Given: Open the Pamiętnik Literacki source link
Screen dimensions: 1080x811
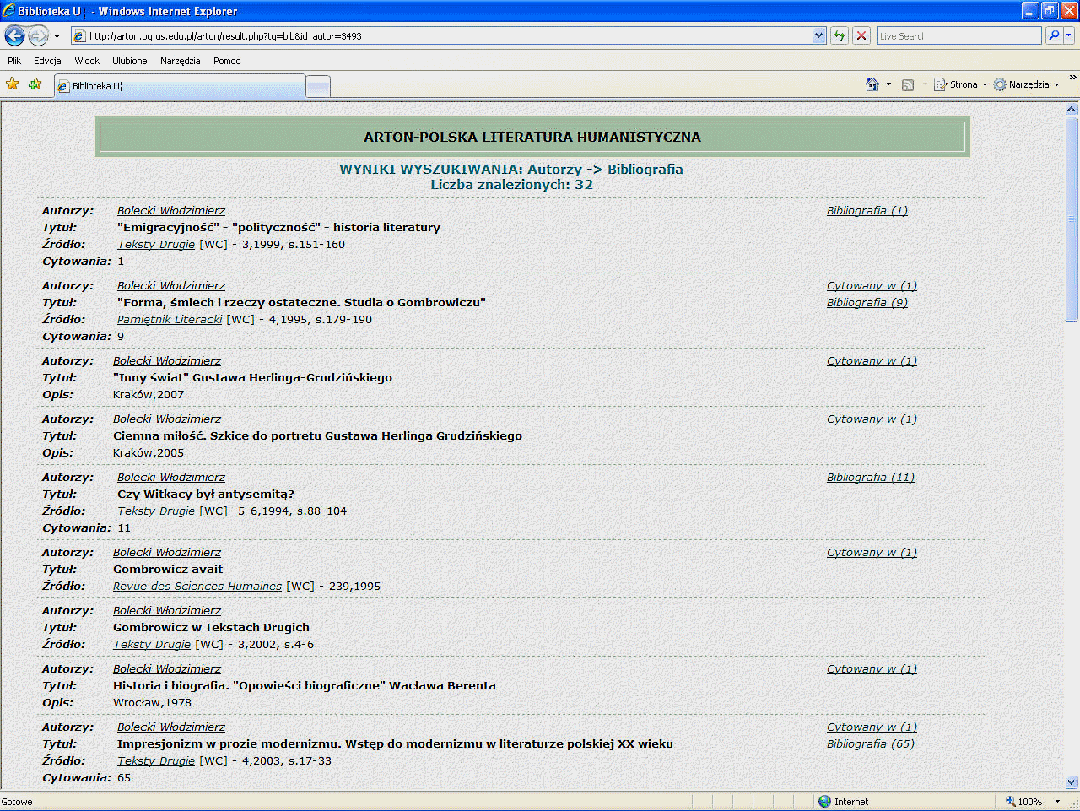Looking at the screenshot, I should (170, 319).
